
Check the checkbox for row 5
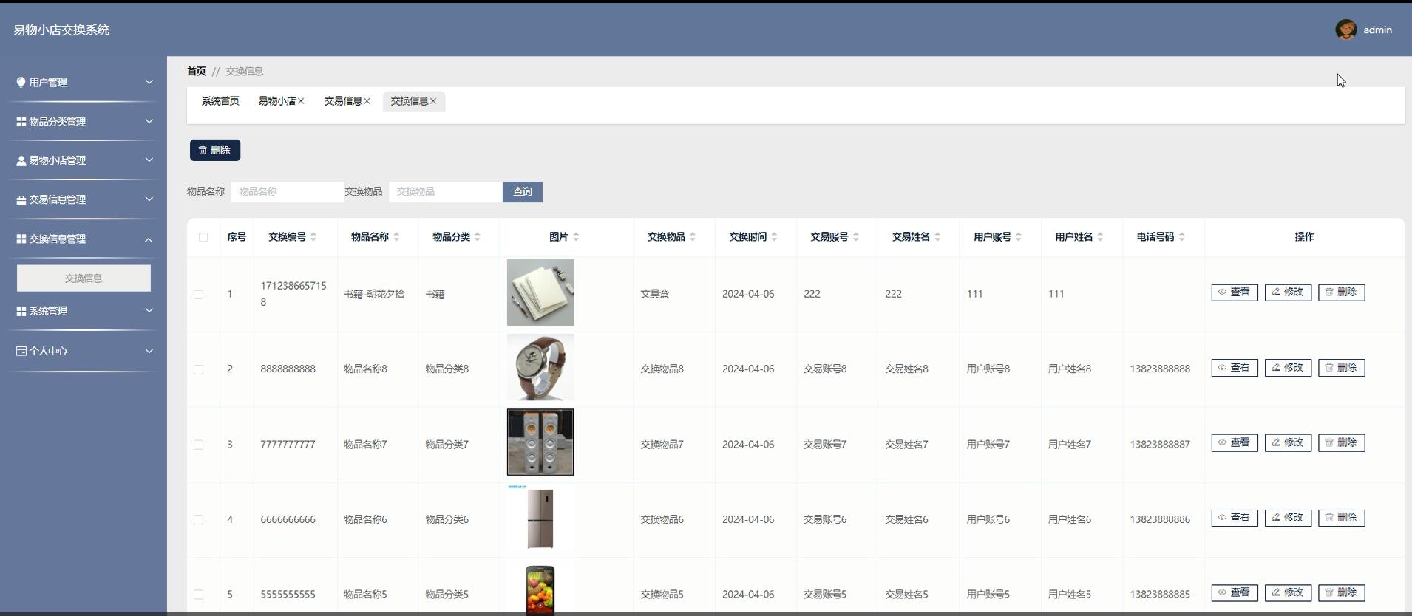[x=198, y=595]
